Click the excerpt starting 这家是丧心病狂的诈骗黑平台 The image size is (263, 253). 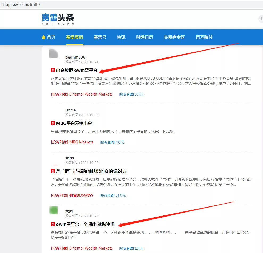[151, 81]
